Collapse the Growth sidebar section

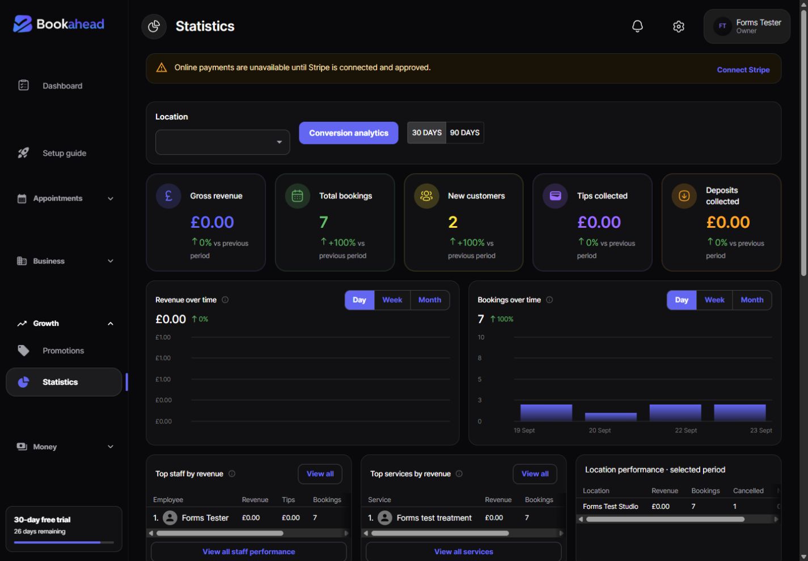point(65,323)
